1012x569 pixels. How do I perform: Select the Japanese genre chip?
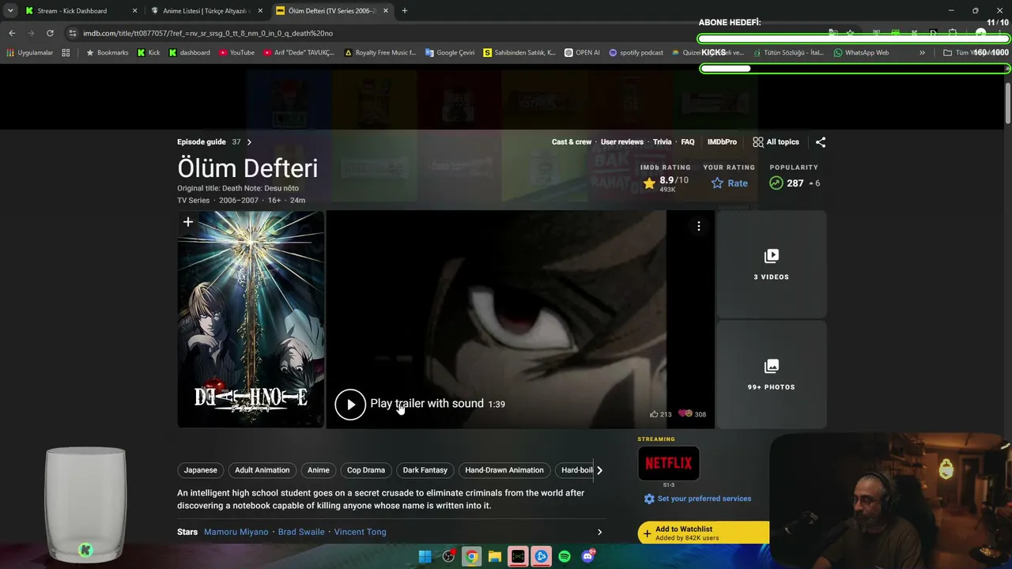pos(201,470)
